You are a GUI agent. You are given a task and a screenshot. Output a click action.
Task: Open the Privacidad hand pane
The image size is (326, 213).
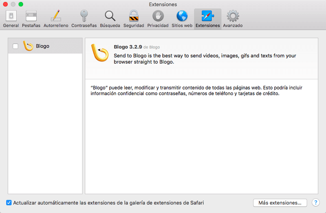pyautogui.click(x=158, y=19)
